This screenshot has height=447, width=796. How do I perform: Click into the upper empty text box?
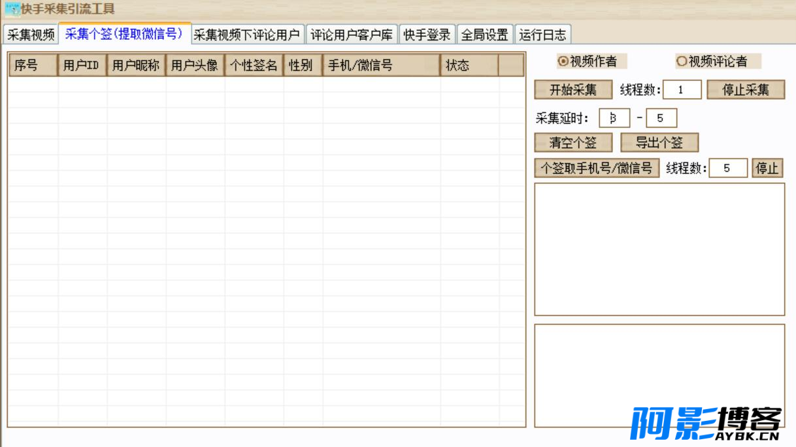pyautogui.click(x=659, y=249)
